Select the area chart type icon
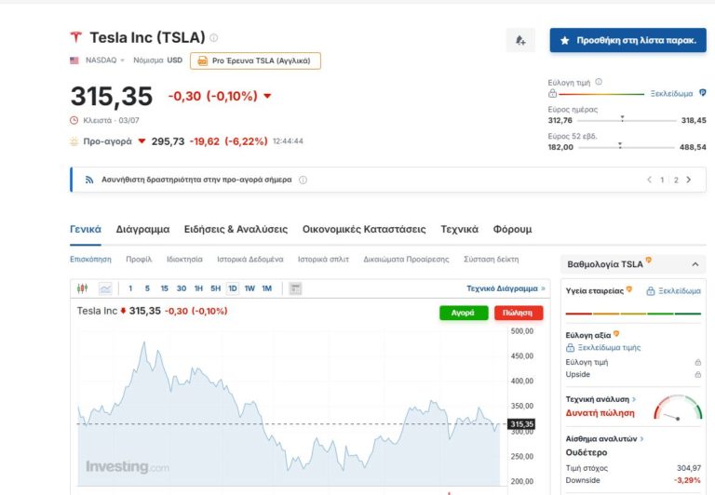Image resolution: width=715 pixels, height=495 pixels. (x=105, y=288)
